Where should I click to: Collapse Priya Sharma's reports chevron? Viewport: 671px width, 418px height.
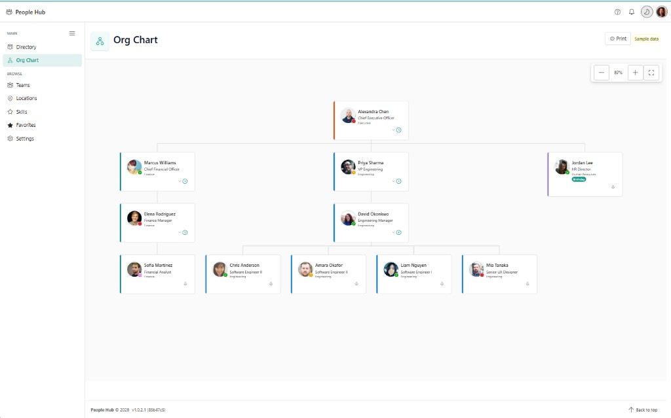(x=394, y=181)
